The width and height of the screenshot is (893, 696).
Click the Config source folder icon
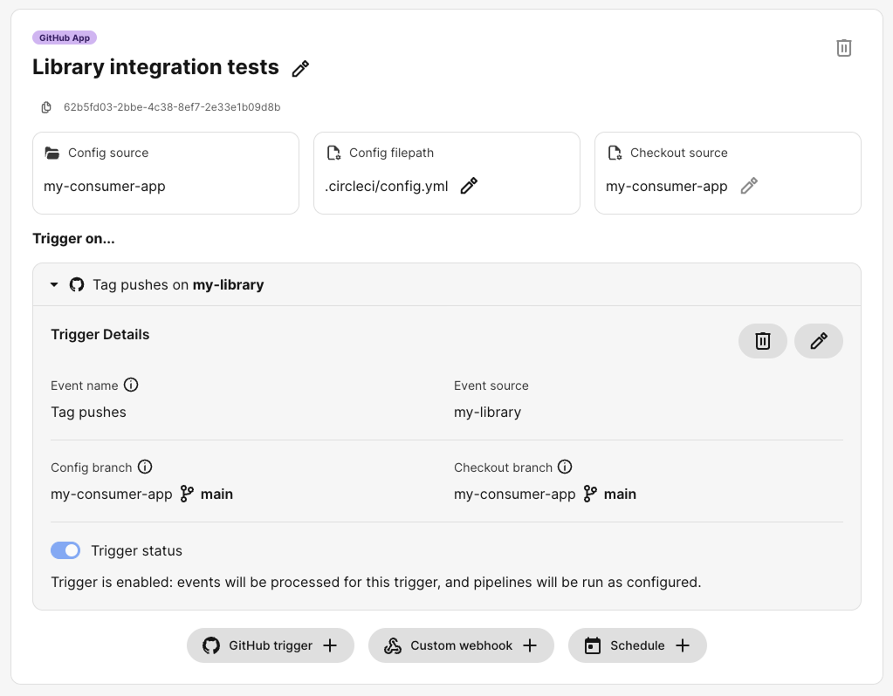[50, 153]
